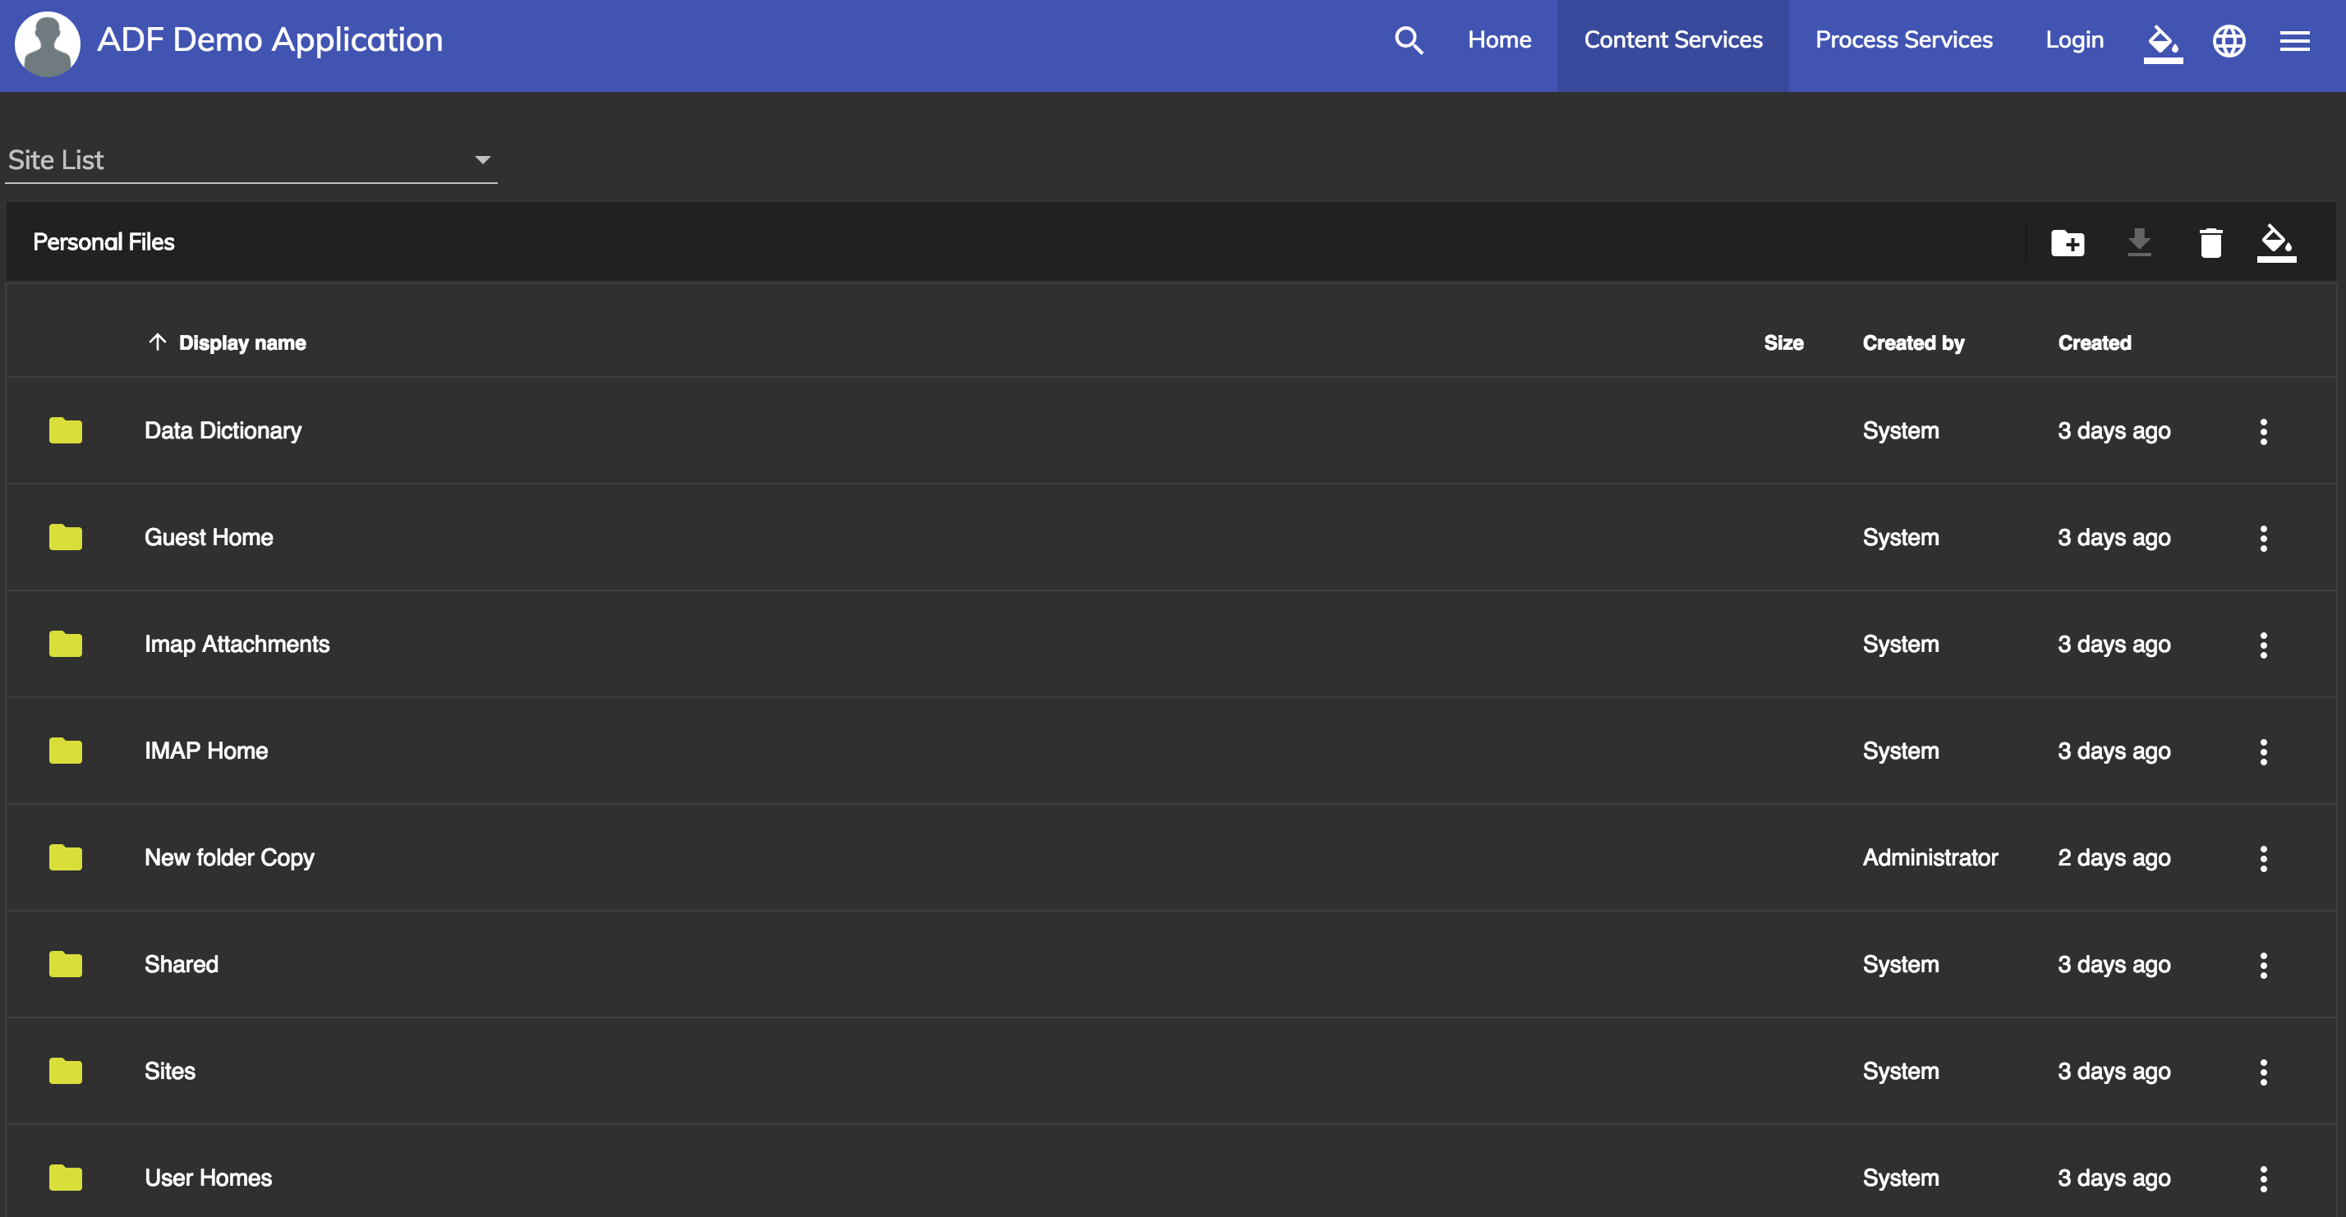Select the User Homes folder name
Viewport: 2346px width, 1217px height.
tap(208, 1178)
